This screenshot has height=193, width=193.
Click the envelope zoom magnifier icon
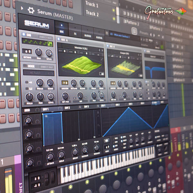(99, 125)
